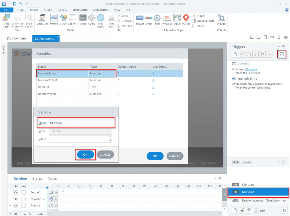Screen dimensions: 290x216
Task: Expand the Group 1 row in timeline
Action: tap(10, 205)
